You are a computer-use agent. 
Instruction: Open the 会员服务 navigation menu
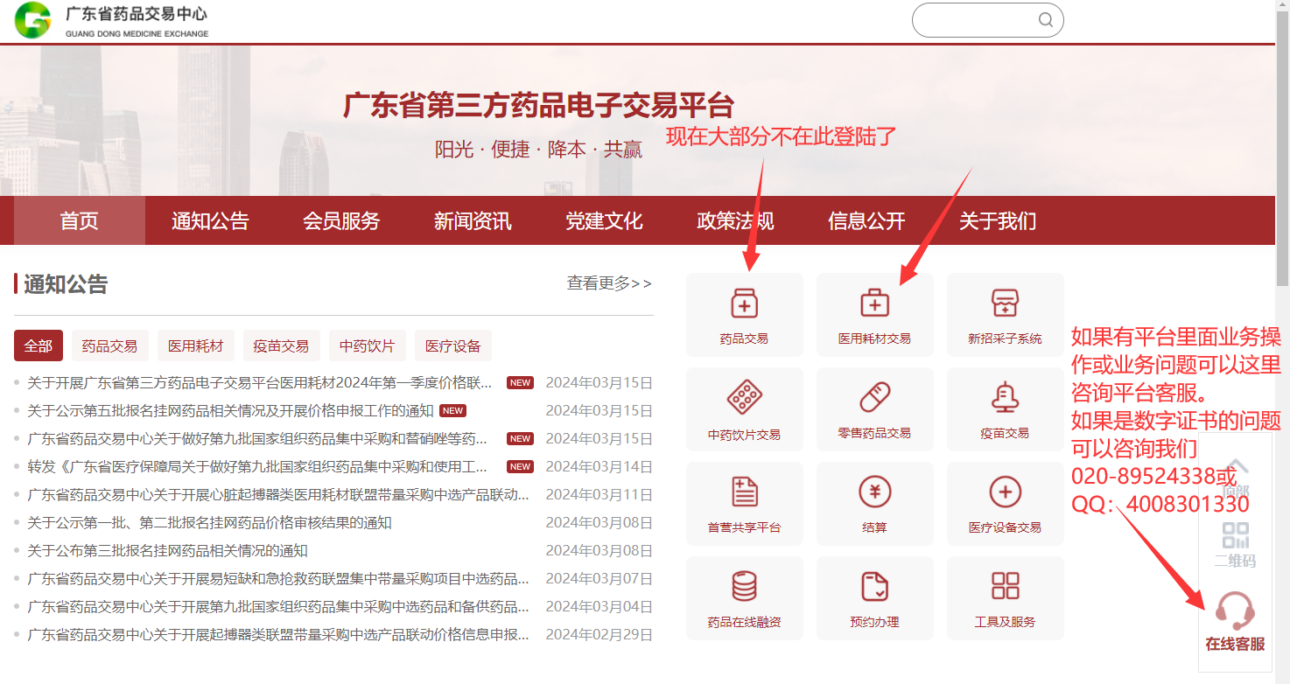(x=341, y=221)
